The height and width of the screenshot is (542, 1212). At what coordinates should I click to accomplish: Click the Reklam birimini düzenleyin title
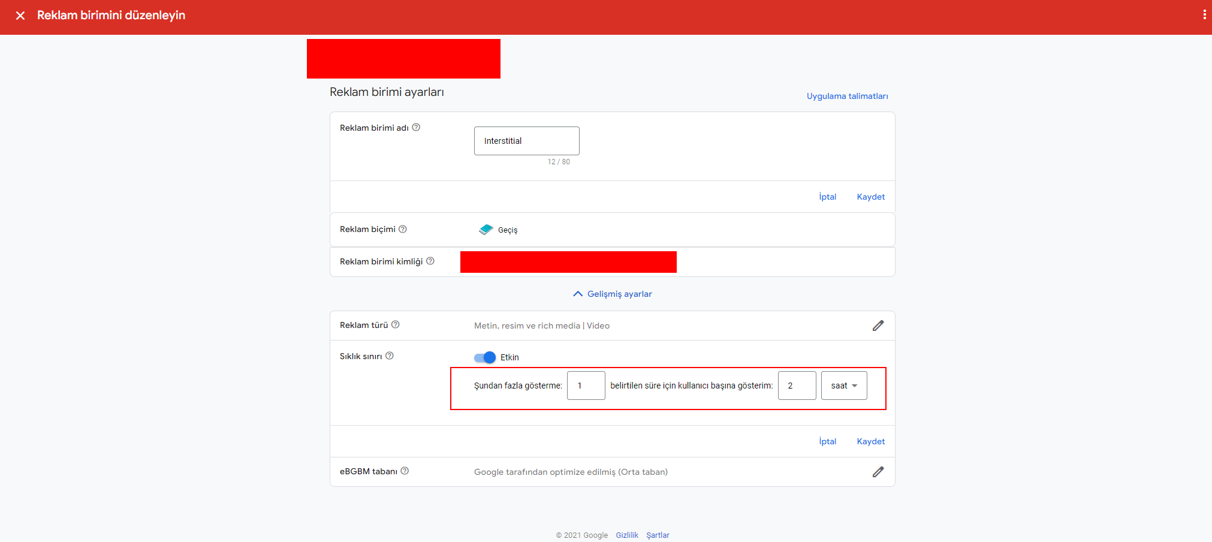(111, 15)
